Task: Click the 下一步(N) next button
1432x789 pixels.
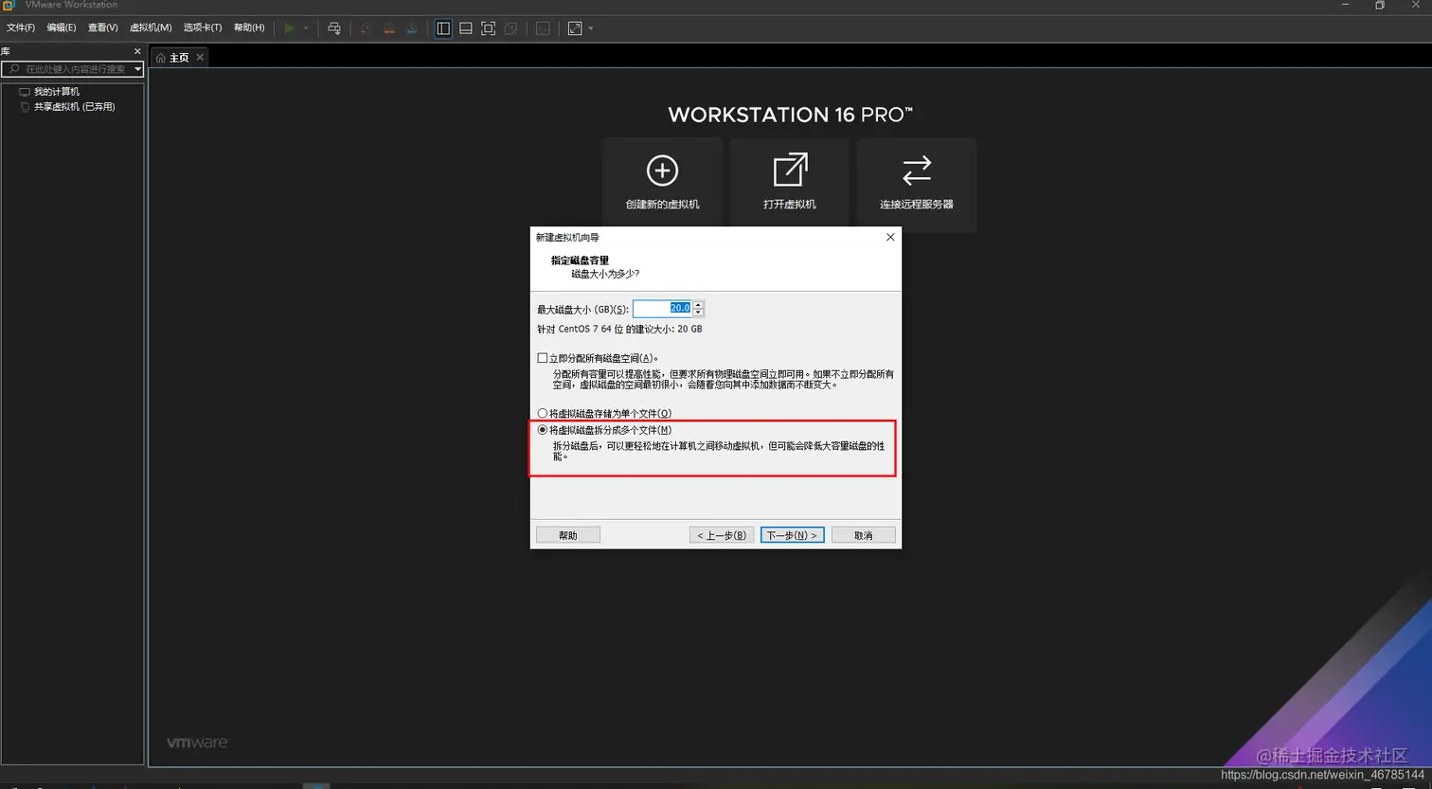Action: [792, 535]
